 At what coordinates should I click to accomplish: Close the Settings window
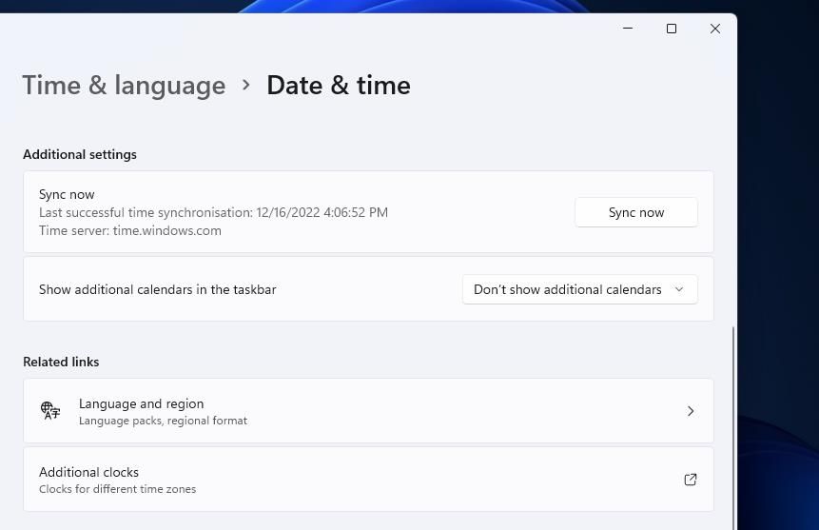[x=715, y=29]
